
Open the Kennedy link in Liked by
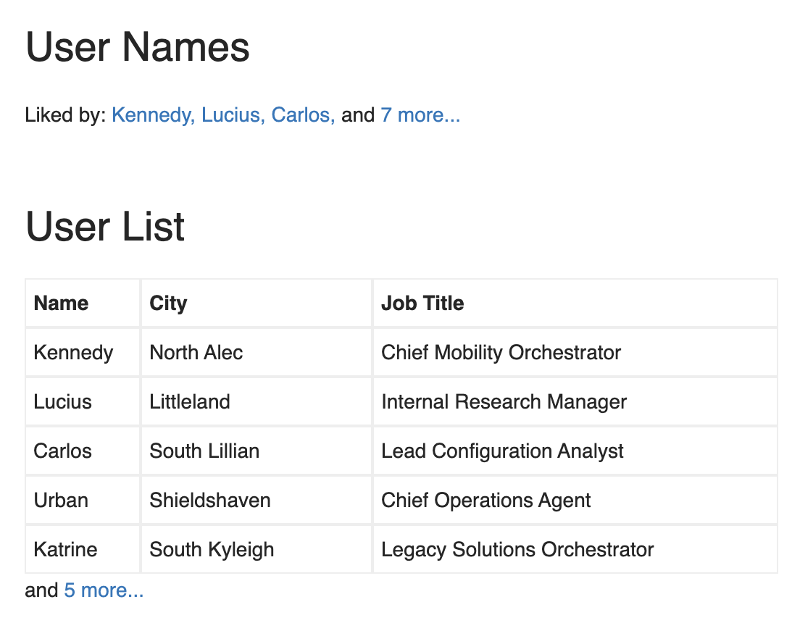(x=152, y=115)
